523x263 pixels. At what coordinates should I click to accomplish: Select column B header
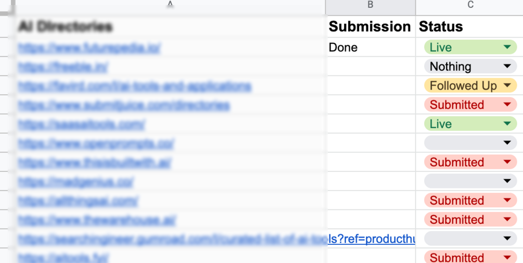click(370, 6)
